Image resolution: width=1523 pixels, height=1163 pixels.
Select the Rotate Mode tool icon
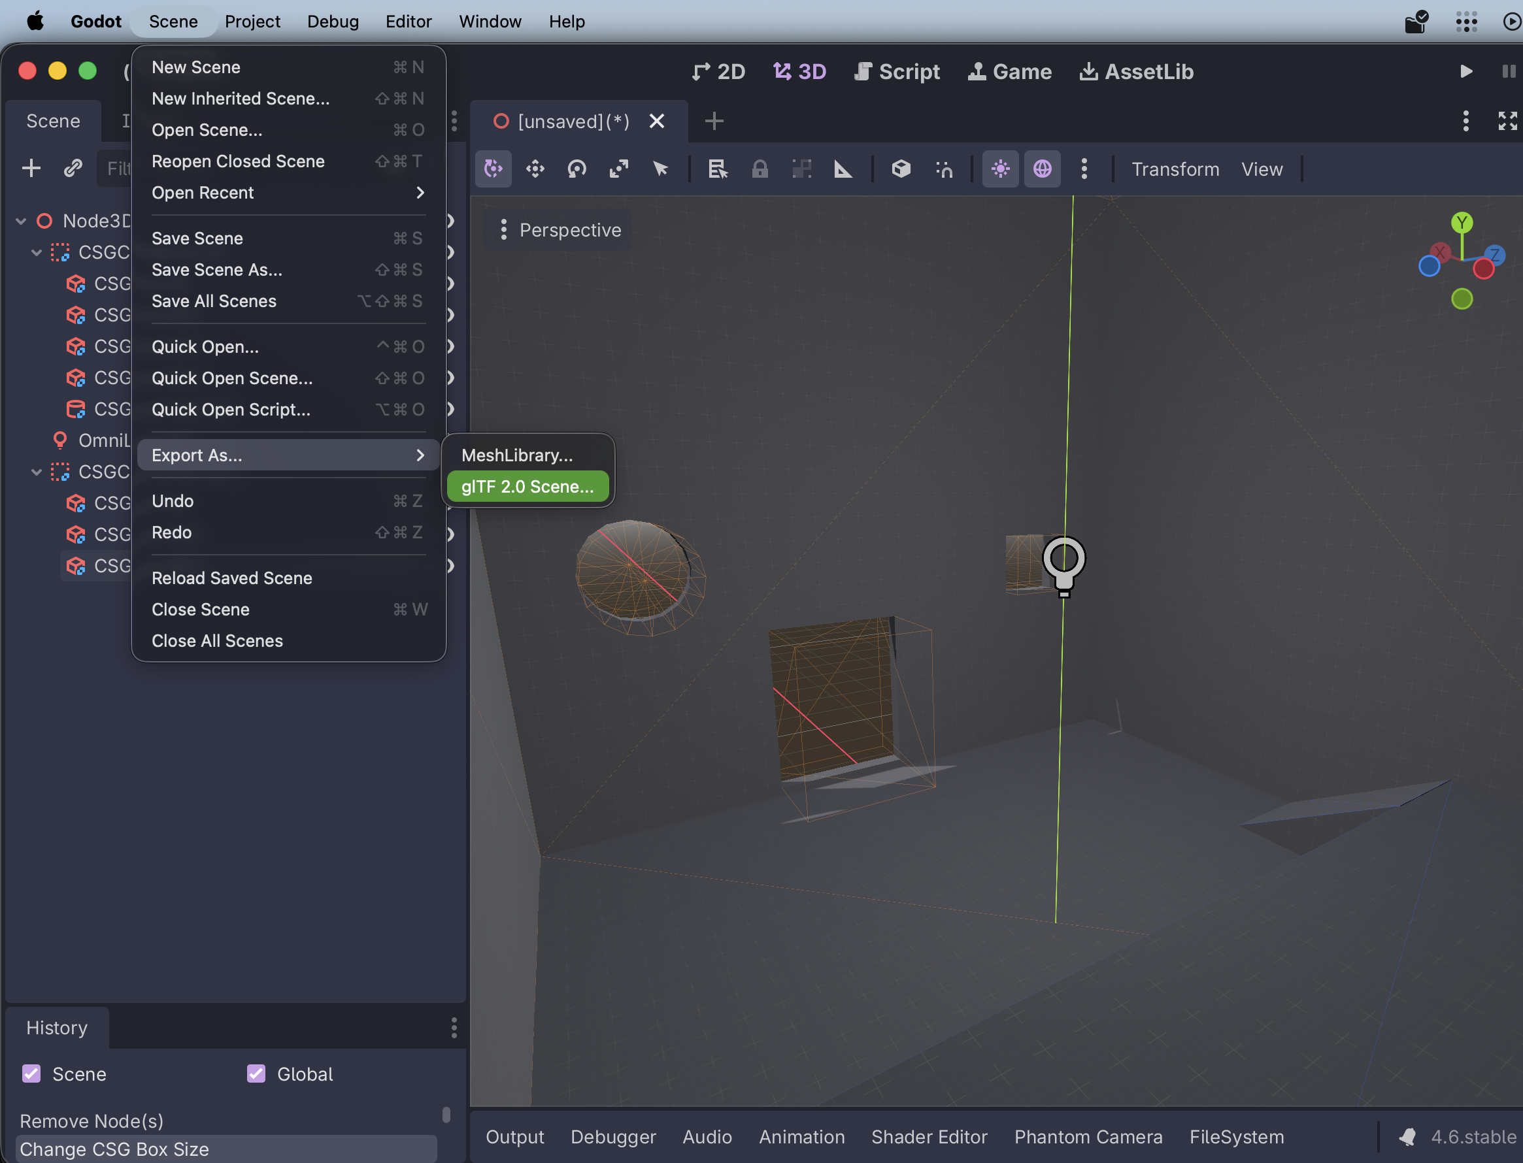coord(577,169)
